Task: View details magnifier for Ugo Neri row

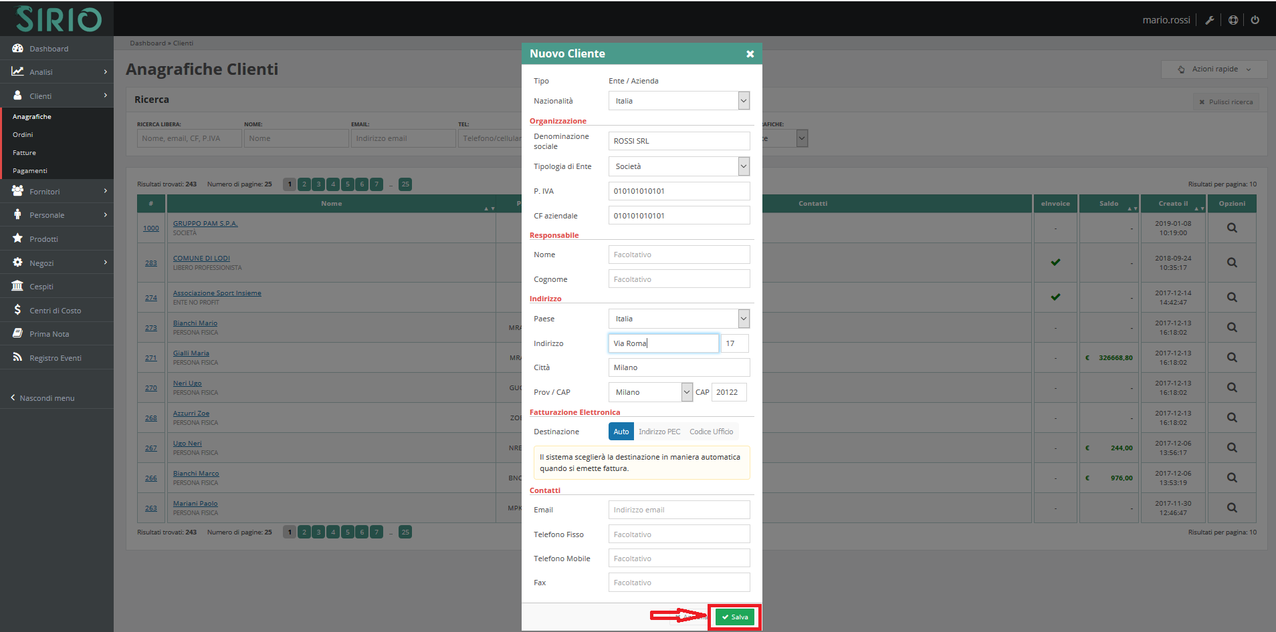Action: pyautogui.click(x=1232, y=448)
